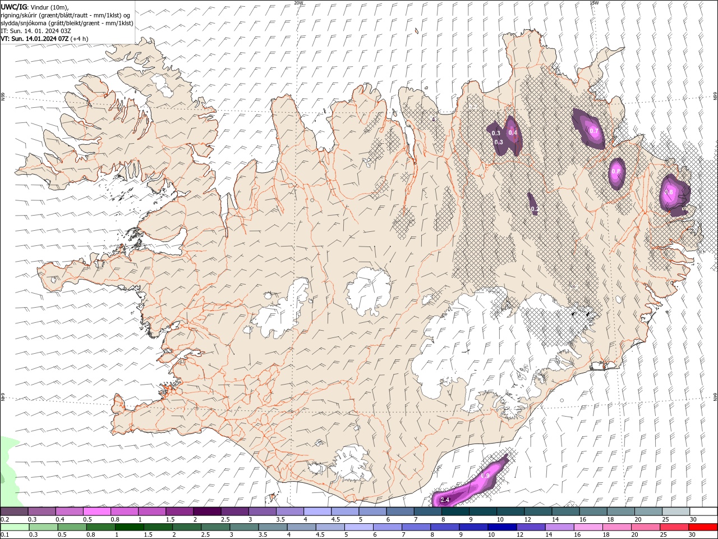Click the 2.4 snowfall value off the south coast
The width and height of the screenshot is (718, 539).
pyautogui.click(x=445, y=500)
